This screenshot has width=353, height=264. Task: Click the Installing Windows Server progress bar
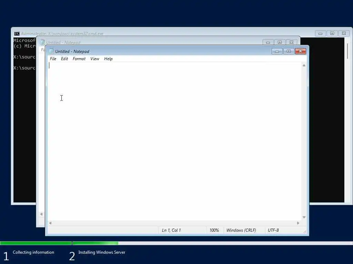pyautogui.click(x=212, y=243)
